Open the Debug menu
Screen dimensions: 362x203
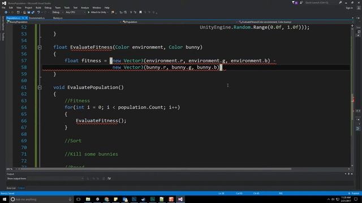tap(48, 7)
